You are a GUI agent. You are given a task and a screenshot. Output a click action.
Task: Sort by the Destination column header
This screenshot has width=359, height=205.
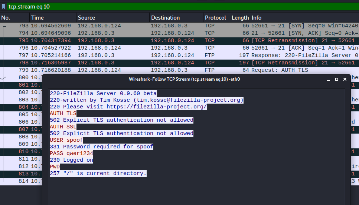176,18
